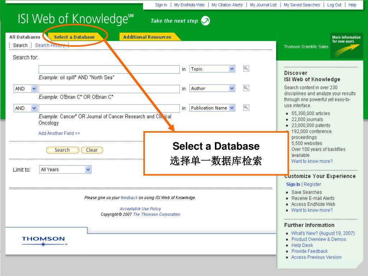The width and height of the screenshot is (368, 276).
Task: Click Sign In under Customize Your Experience
Action: 293,184
